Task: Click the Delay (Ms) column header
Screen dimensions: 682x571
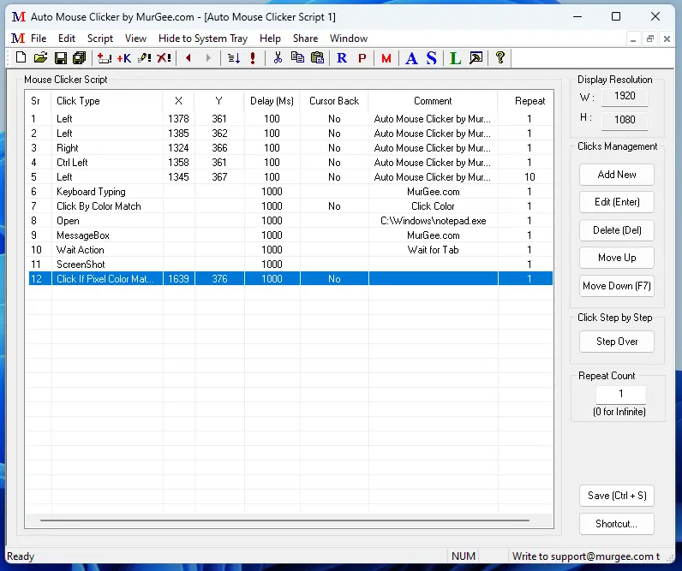Action: coord(272,101)
